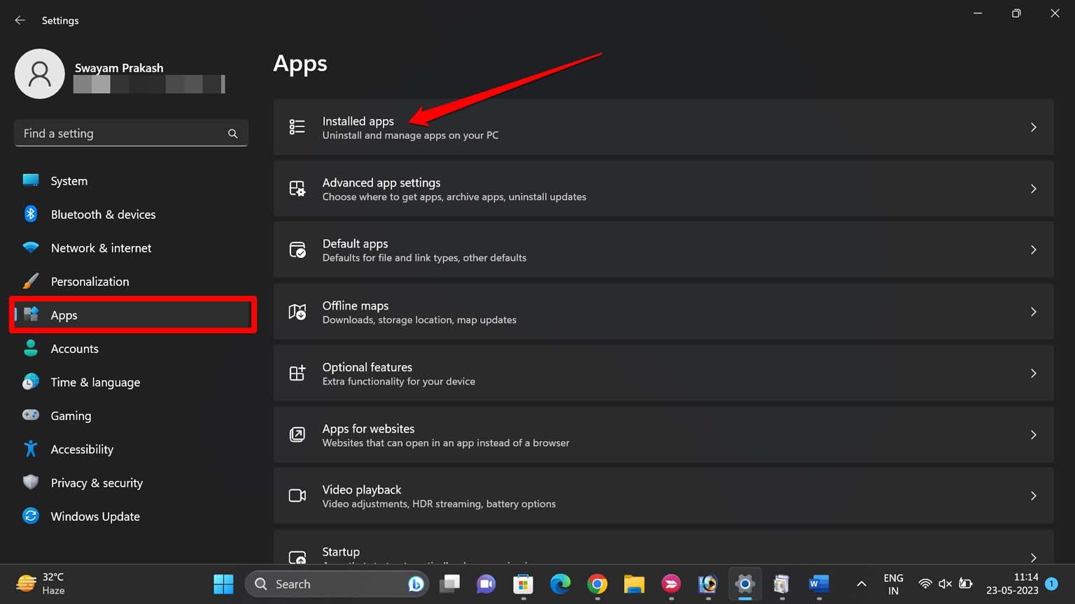The image size is (1075, 604).
Task: Select Accounts in the settings sidebar
Action: pos(74,348)
